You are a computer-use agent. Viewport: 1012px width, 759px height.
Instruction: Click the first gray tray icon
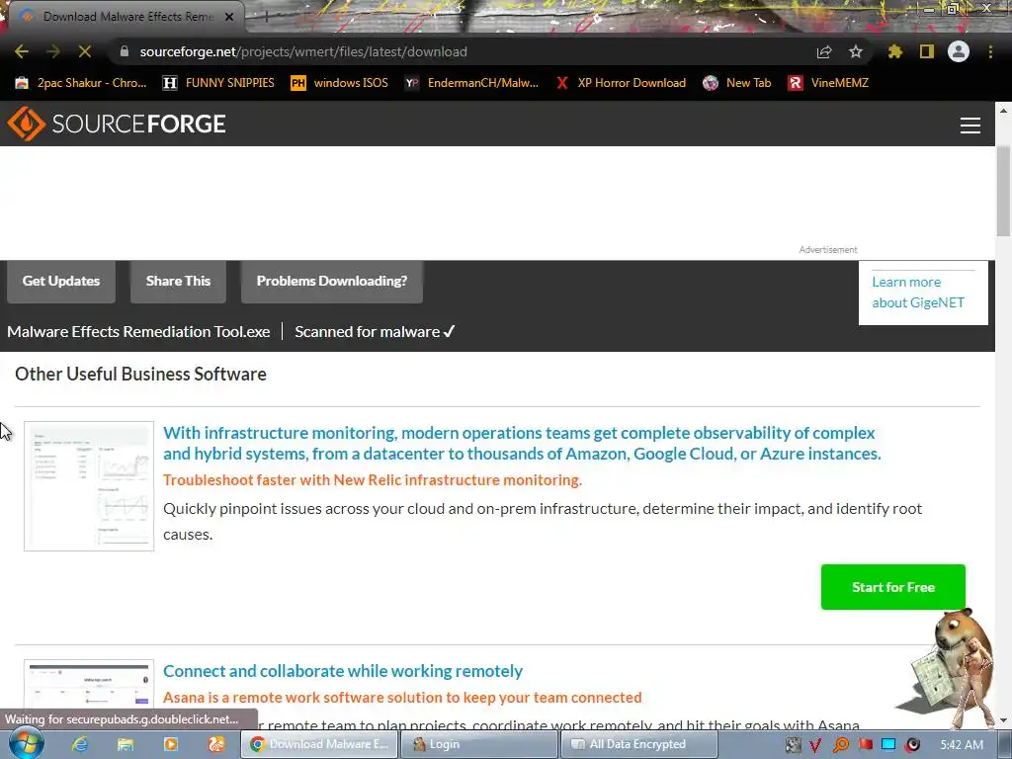coord(794,745)
